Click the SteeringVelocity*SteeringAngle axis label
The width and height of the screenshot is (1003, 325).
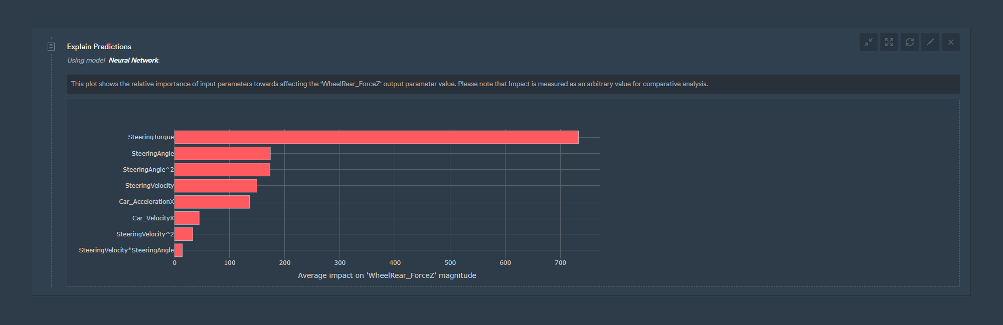(x=126, y=250)
